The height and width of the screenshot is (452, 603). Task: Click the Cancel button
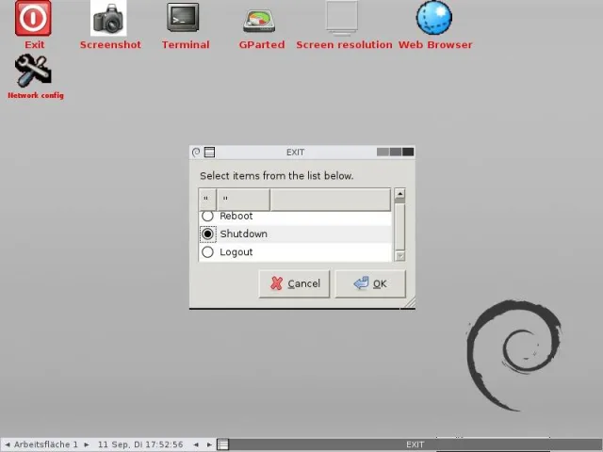pyautogui.click(x=294, y=283)
